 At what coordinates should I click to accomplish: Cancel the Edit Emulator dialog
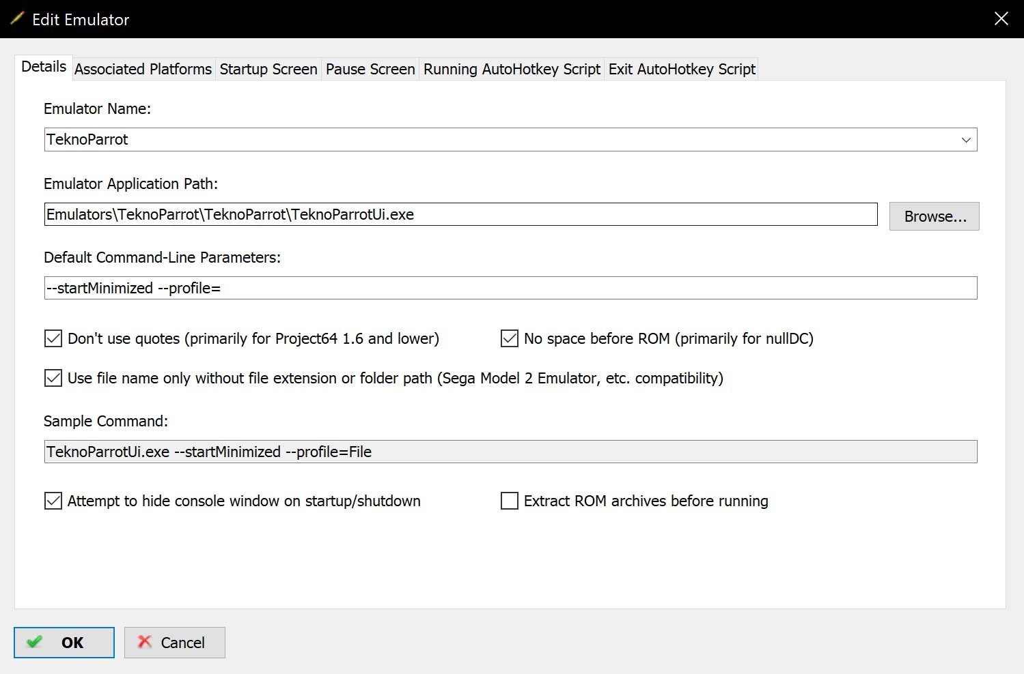point(175,643)
